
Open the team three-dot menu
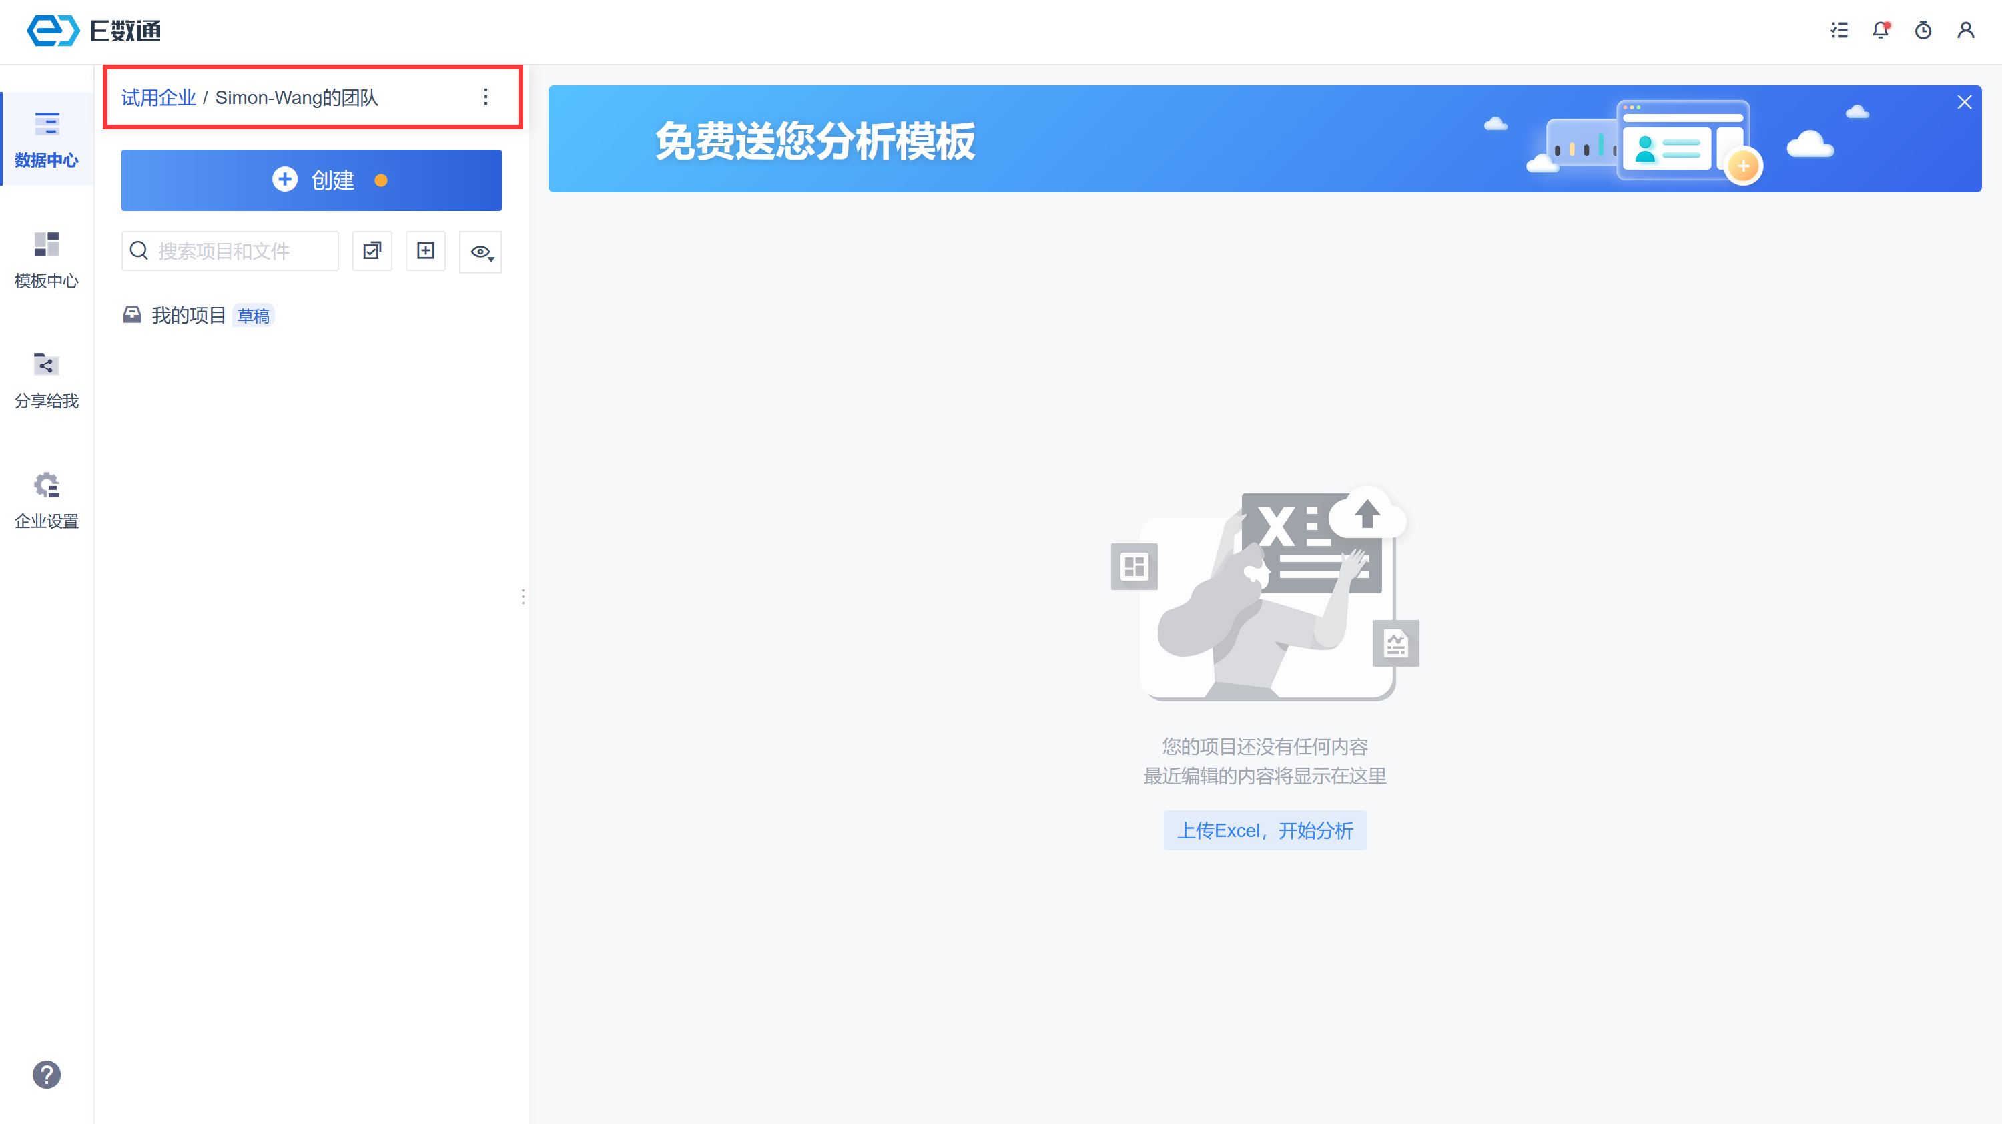coord(486,97)
